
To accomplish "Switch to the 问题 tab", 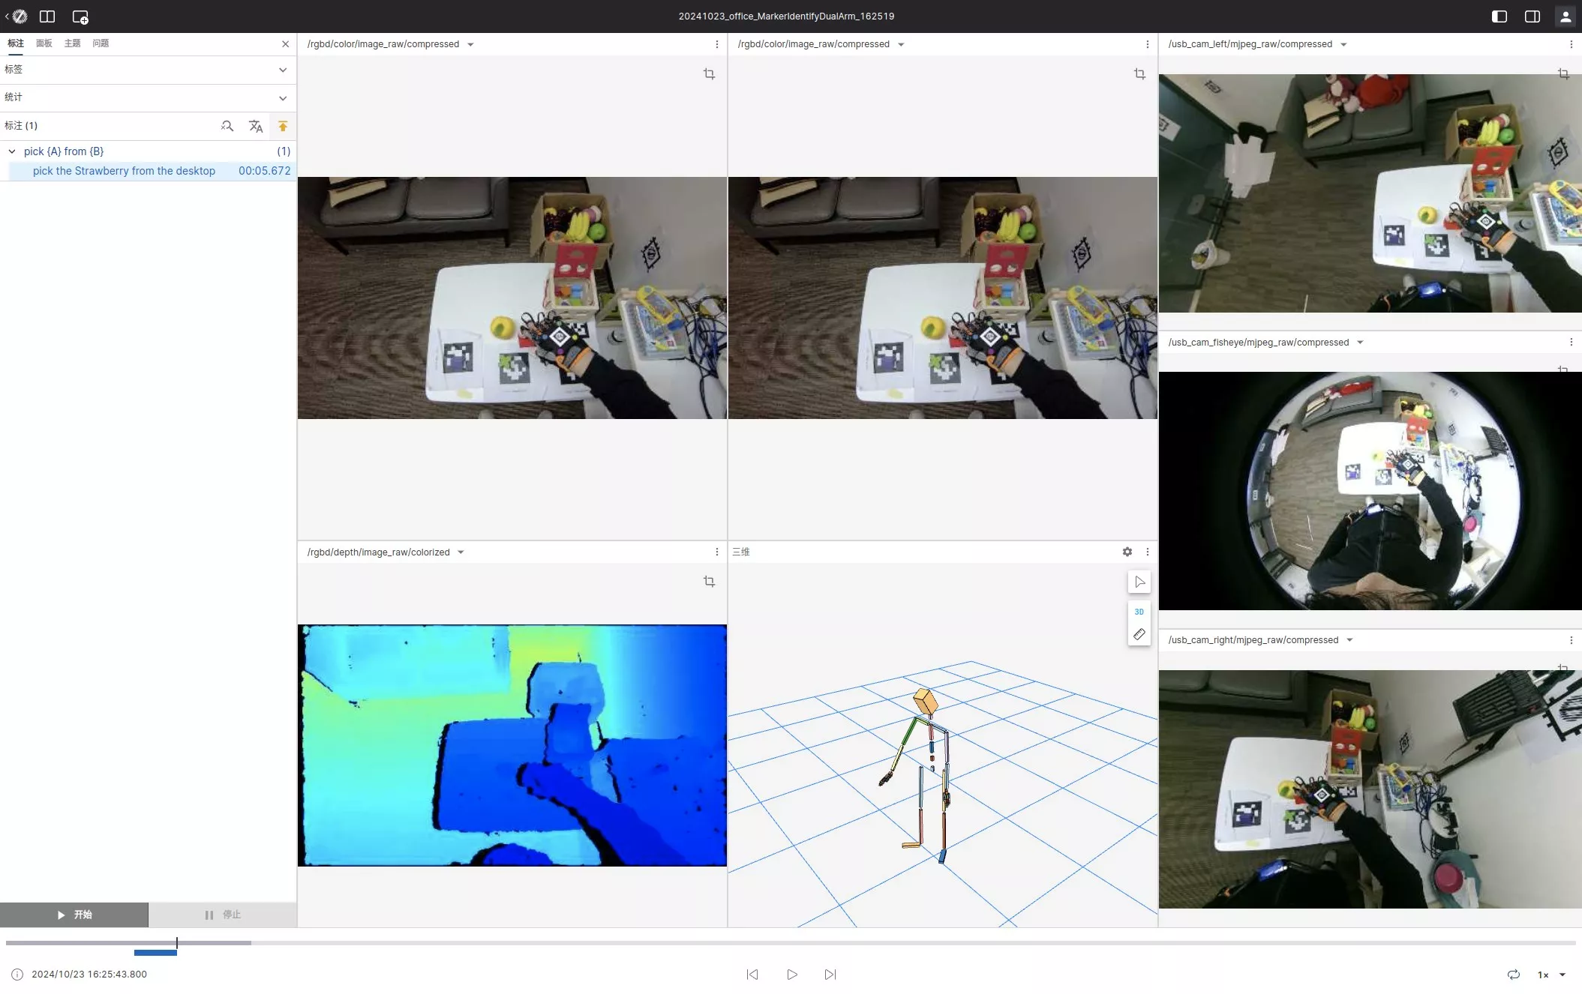I will (x=101, y=43).
